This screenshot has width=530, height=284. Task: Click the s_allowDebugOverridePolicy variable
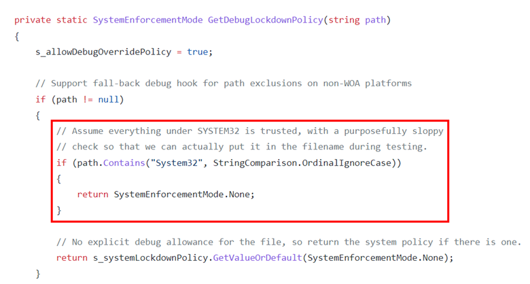tap(103, 52)
